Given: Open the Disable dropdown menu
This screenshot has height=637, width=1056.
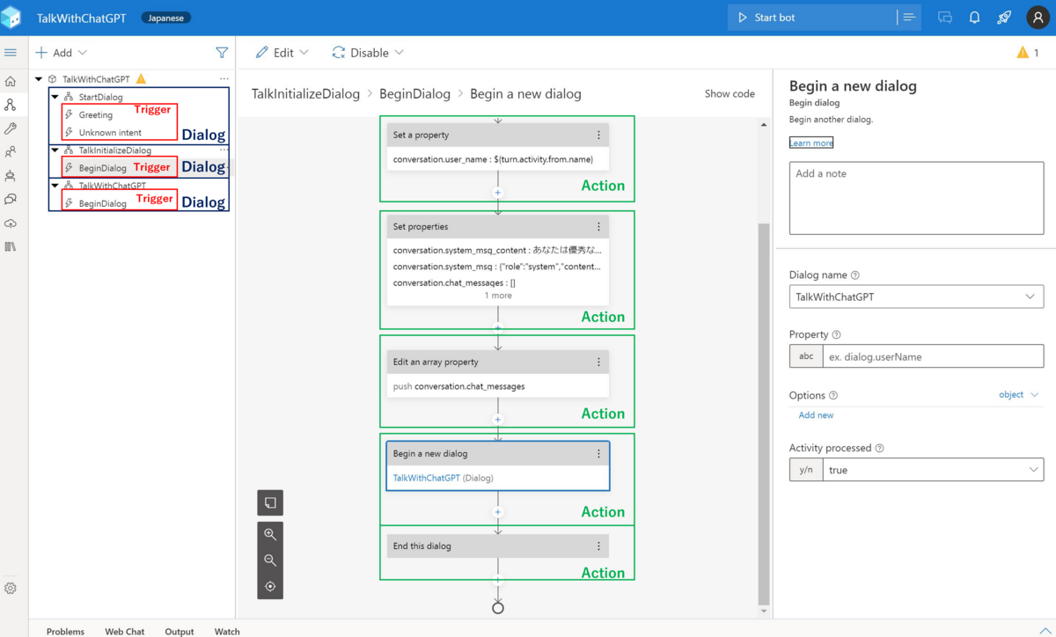Looking at the screenshot, I should point(368,53).
